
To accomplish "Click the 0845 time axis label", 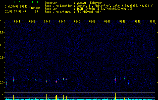I will point(77,21).
